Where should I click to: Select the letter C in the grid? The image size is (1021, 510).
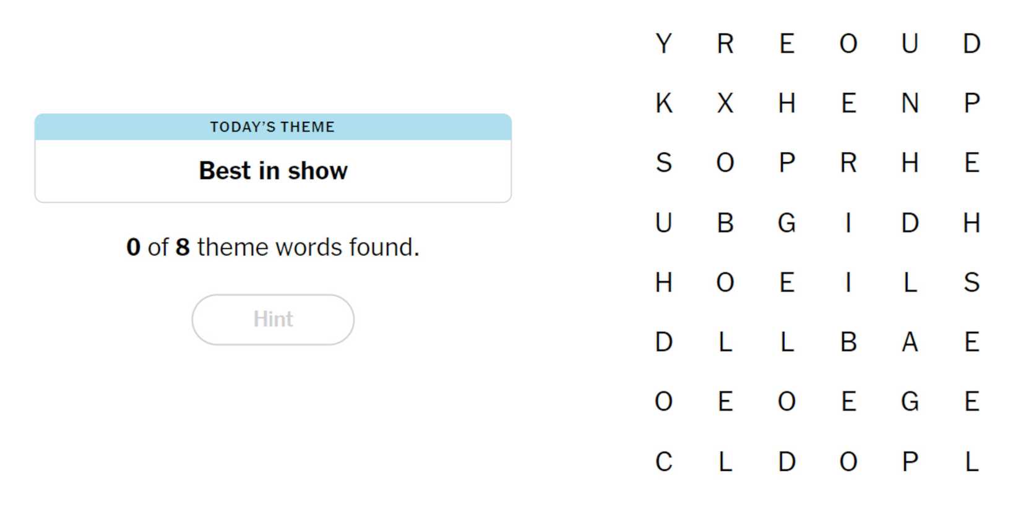(663, 462)
